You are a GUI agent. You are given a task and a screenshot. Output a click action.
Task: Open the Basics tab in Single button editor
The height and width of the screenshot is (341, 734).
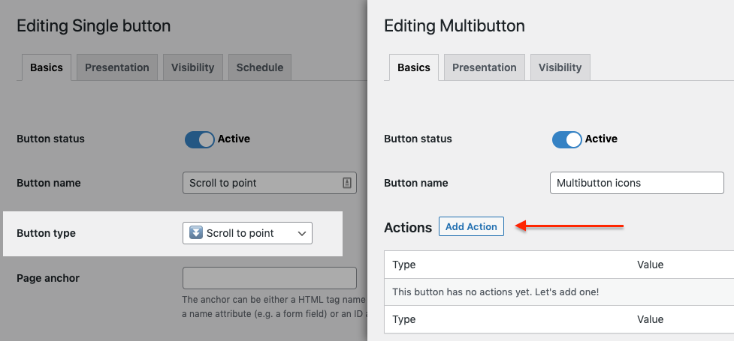[x=47, y=67]
